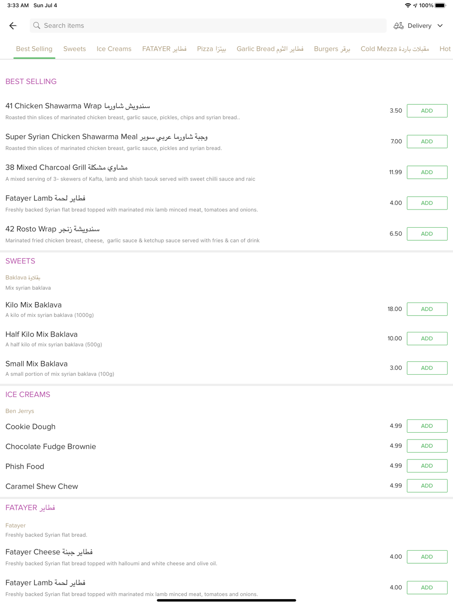Click the search magnifier icon

(x=37, y=26)
